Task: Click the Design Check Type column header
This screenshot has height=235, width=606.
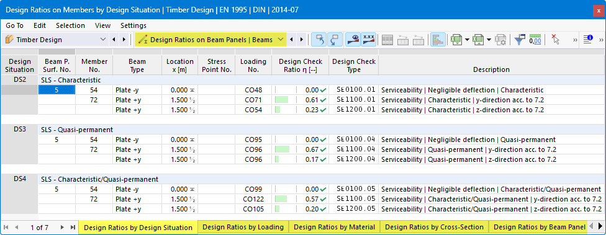Action: tap(354, 65)
